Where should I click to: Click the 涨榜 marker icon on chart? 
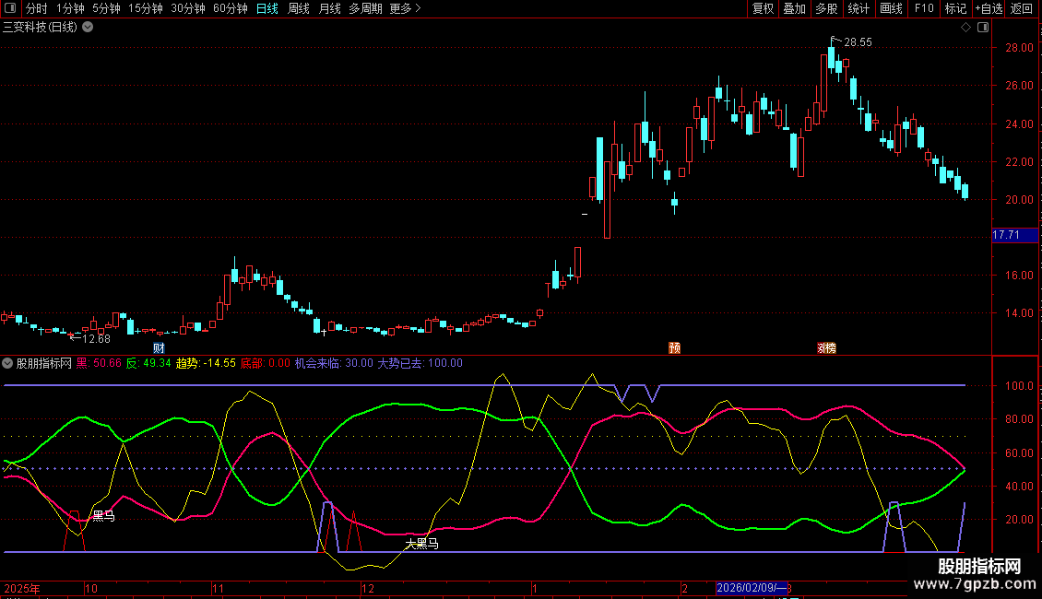826,348
